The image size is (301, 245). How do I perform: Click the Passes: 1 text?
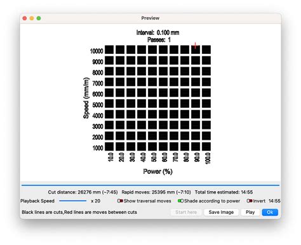tap(159, 39)
